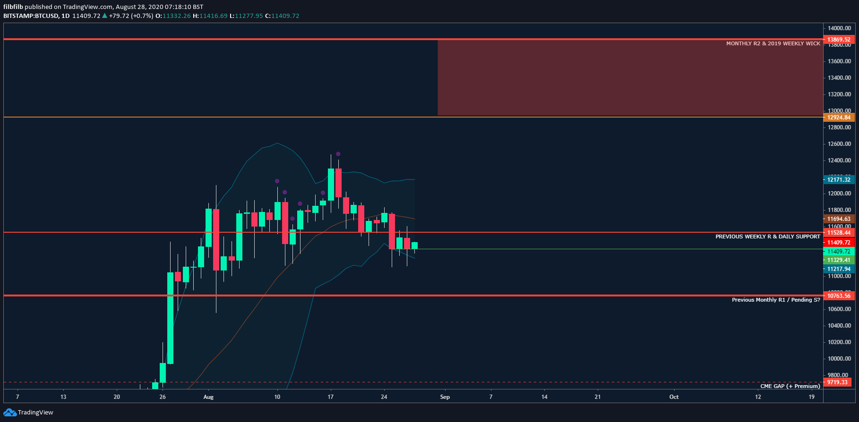Open the filbfilb author name
The image size is (859, 422).
[x=13, y=7]
